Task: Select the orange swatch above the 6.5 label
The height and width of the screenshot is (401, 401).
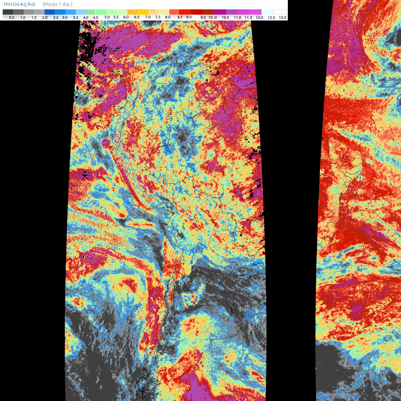Action: [x=132, y=12]
